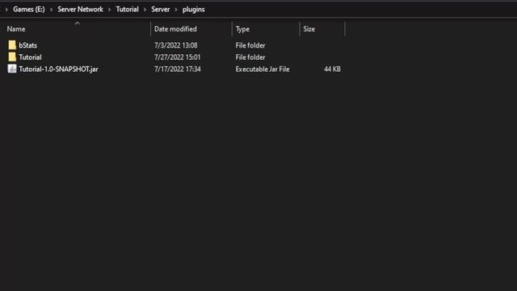Viewport: 517px width, 291px height.
Task: Open the bStats folder icon
Action: [x=12, y=45]
